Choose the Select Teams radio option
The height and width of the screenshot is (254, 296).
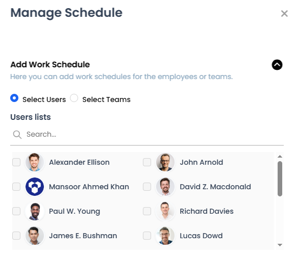74,98
